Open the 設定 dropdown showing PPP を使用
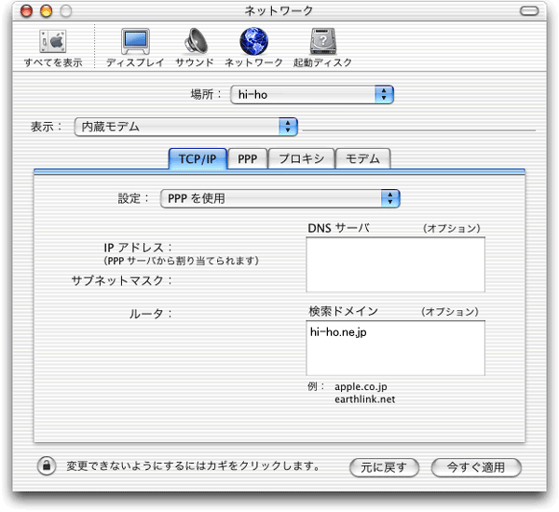The image size is (559, 512). pyautogui.click(x=280, y=198)
